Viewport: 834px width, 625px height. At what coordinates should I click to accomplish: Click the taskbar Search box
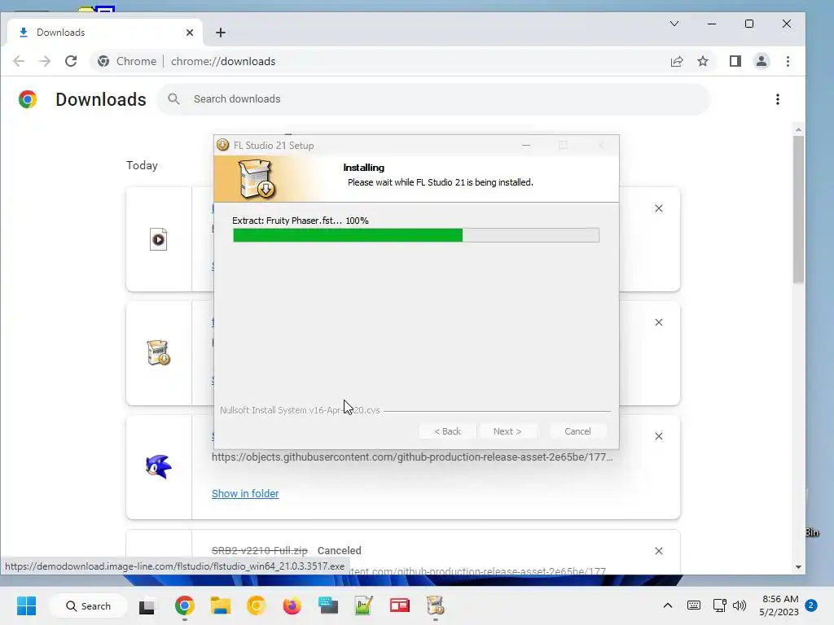pyautogui.click(x=88, y=605)
